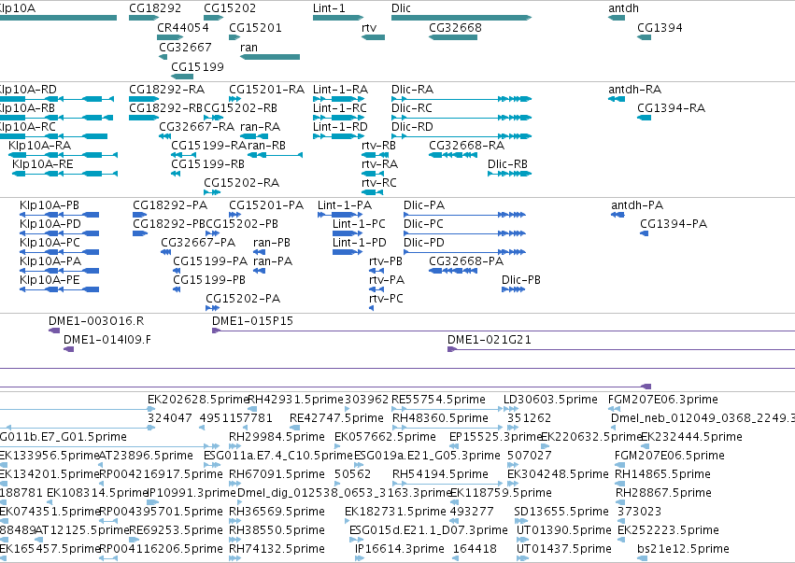Click protein Klp10A-PE
This screenshot has height=563, width=795.
click(59, 289)
